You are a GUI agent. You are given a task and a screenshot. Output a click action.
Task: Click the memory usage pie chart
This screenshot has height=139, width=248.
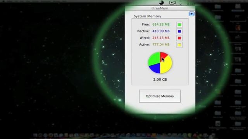160,63
